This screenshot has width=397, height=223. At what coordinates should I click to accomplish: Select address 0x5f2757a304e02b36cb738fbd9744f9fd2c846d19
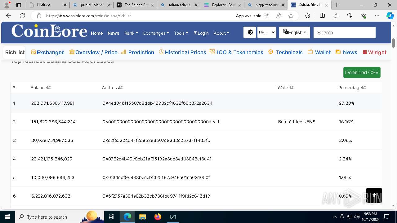click(x=156, y=196)
